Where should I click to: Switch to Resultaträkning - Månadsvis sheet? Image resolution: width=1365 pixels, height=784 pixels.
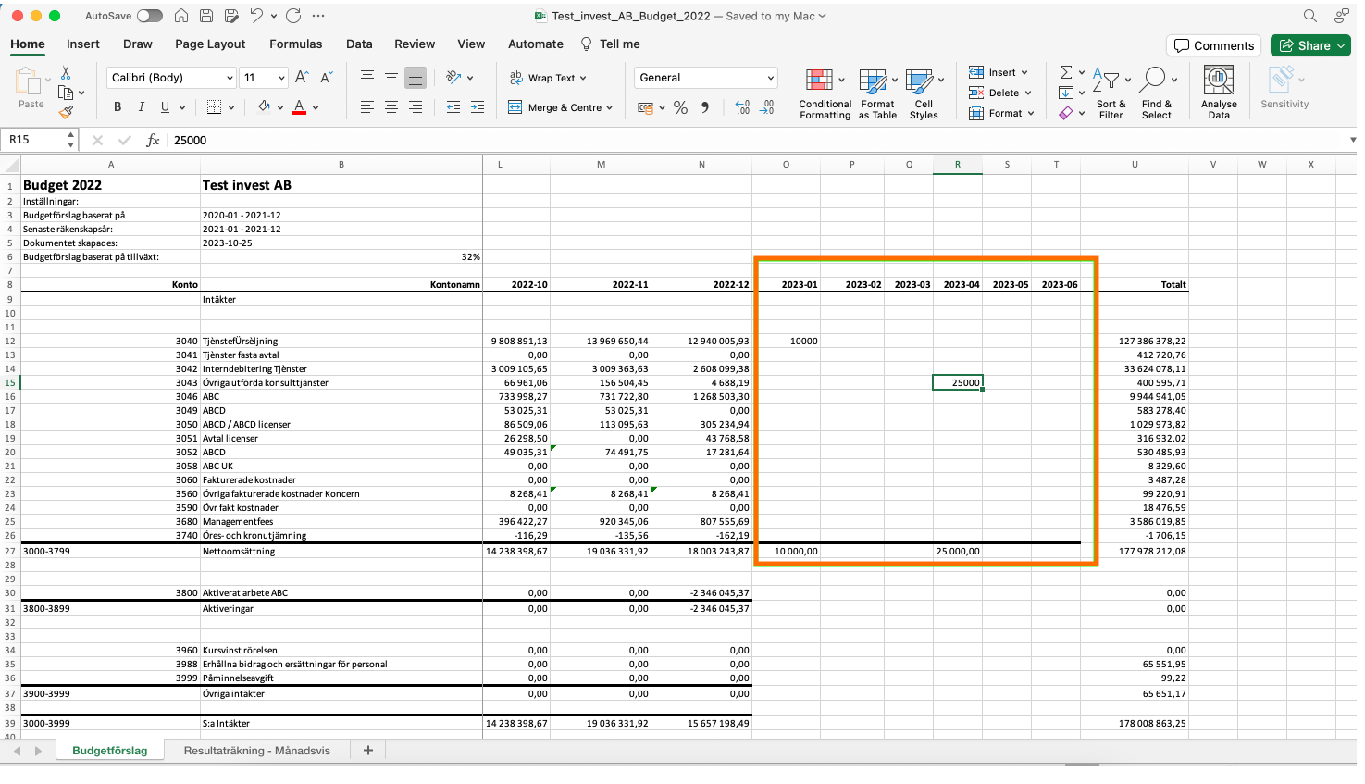256,751
